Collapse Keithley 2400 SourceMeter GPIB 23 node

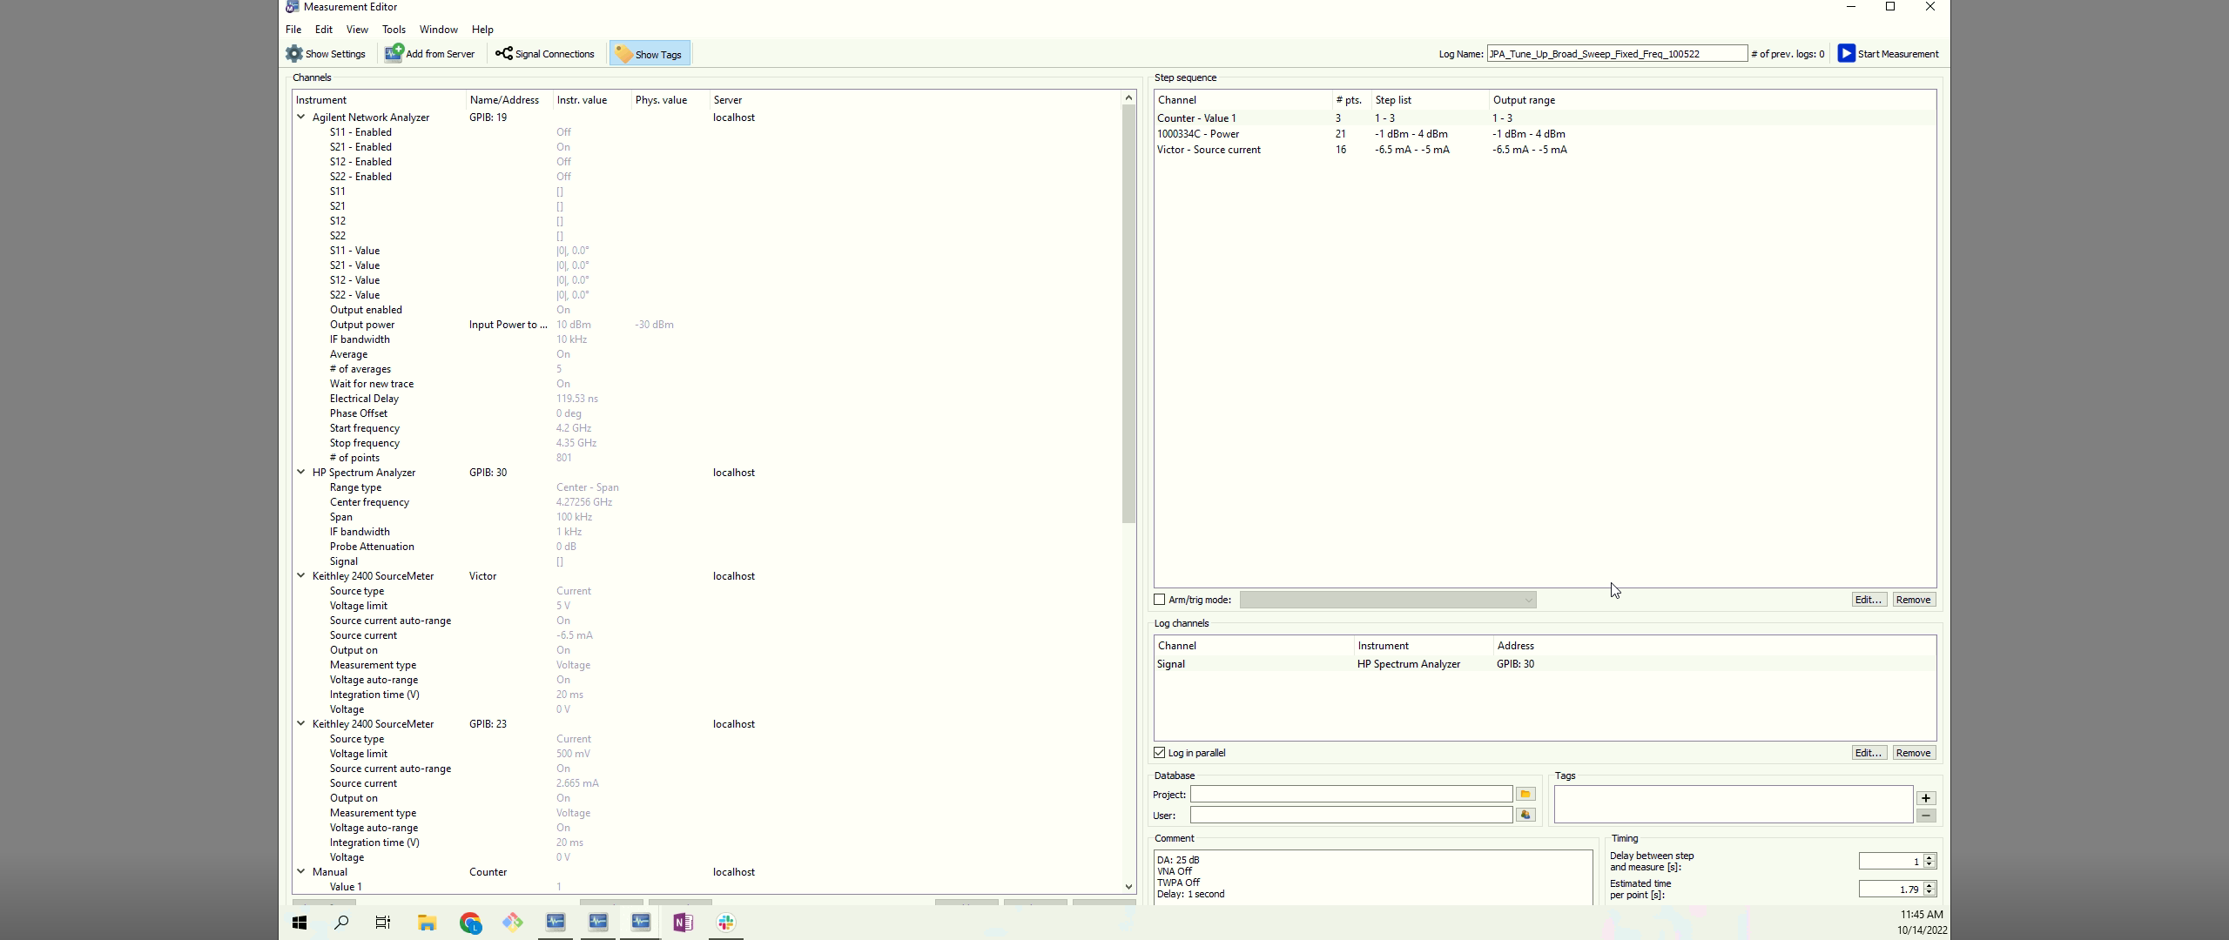tap(301, 724)
